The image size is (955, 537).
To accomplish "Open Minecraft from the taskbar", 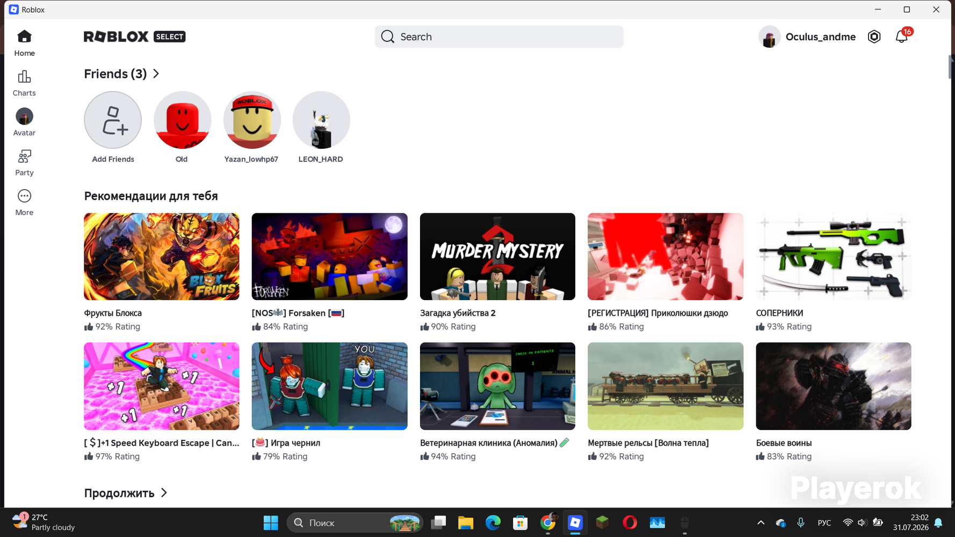I will (x=603, y=523).
